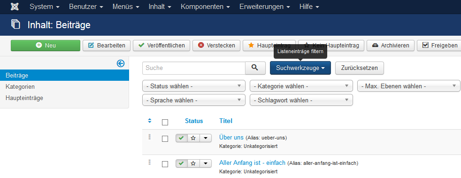Click the Archivieren toolbar button
The width and height of the screenshot is (461, 178).
coord(391,46)
